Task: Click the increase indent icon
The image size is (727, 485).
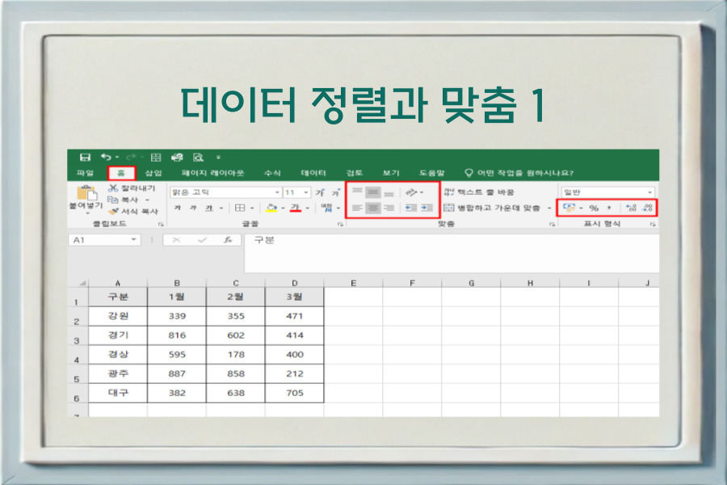Action: [x=427, y=208]
